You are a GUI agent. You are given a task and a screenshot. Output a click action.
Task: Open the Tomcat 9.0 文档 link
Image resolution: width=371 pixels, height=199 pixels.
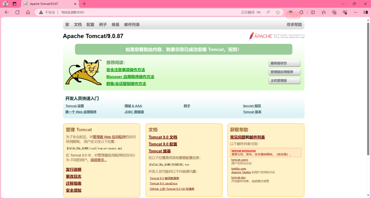point(163,137)
